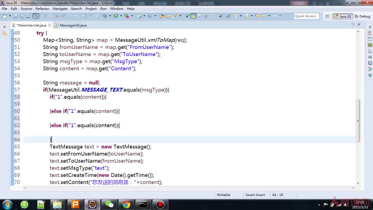Open the Search dropdown arrow

(x=180, y=16)
